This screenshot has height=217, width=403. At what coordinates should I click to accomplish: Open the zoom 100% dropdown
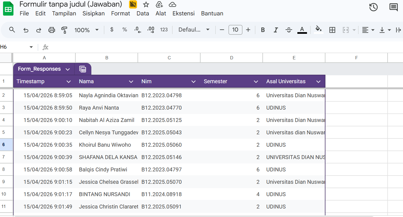[86, 30]
